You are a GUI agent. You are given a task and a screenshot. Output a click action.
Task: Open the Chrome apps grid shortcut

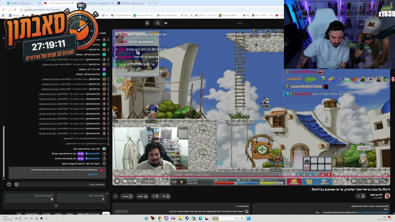coord(3,15)
